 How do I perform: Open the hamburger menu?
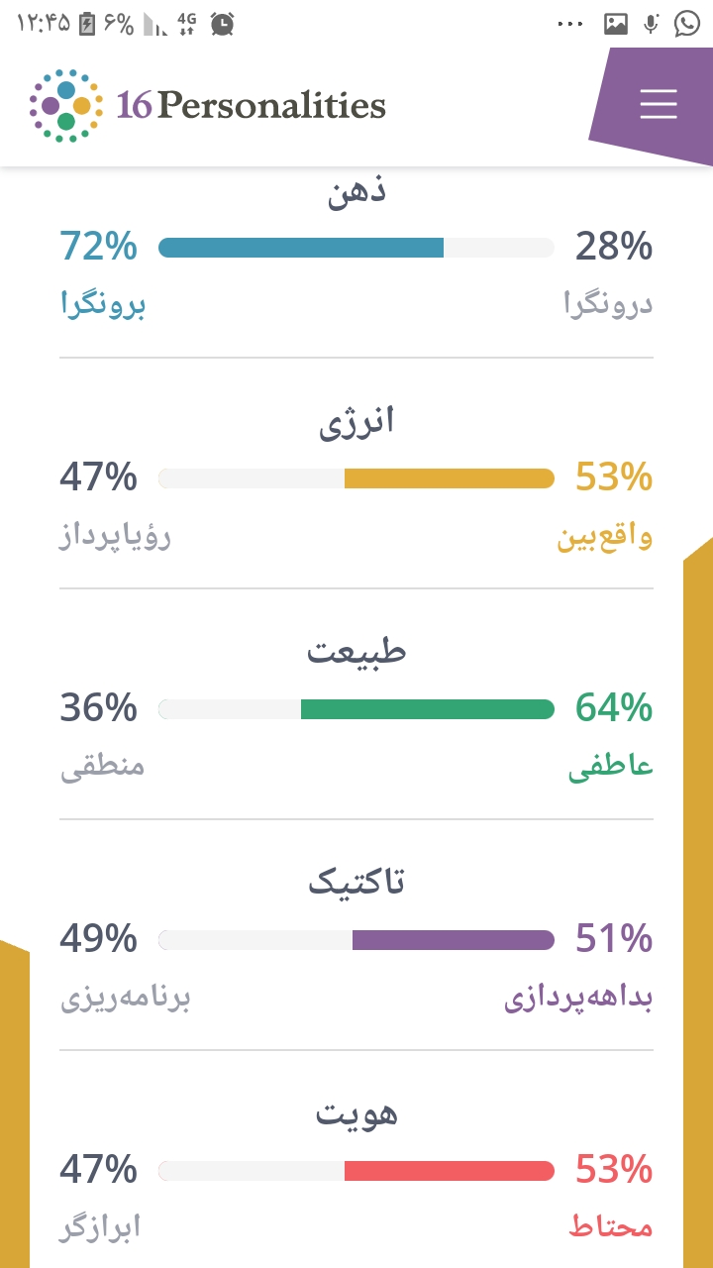click(x=658, y=104)
